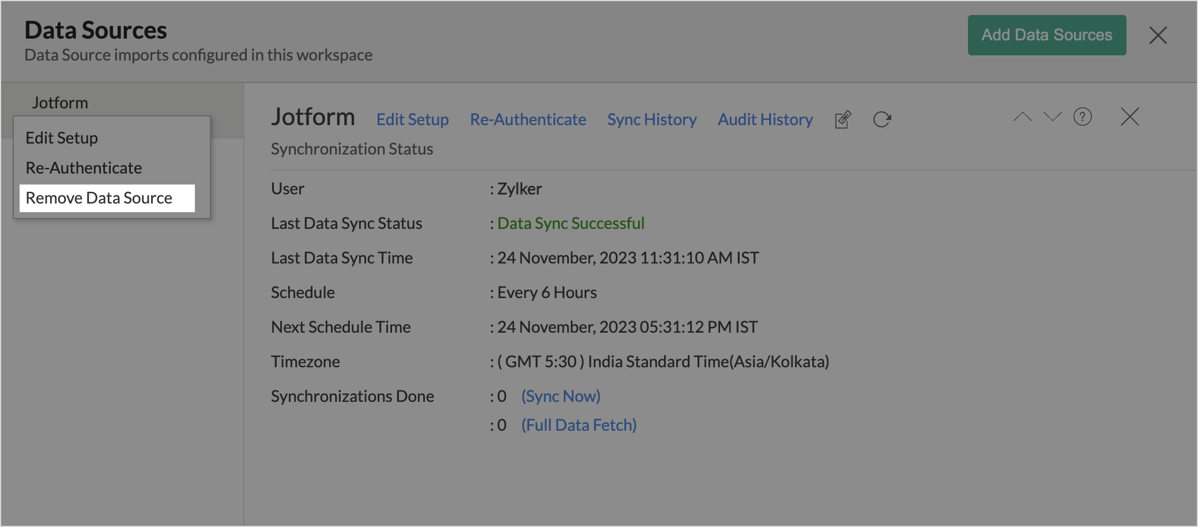Close the Data Sources dialog
The height and width of the screenshot is (527, 1198).
coord(1158,35)
